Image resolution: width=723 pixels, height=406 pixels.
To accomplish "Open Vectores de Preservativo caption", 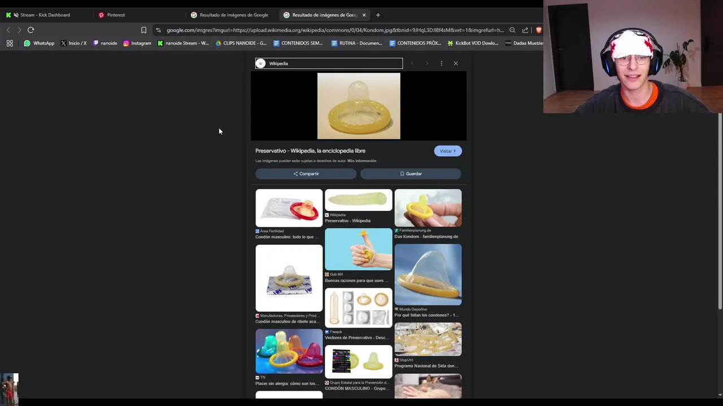I will (x=357, y=338).
